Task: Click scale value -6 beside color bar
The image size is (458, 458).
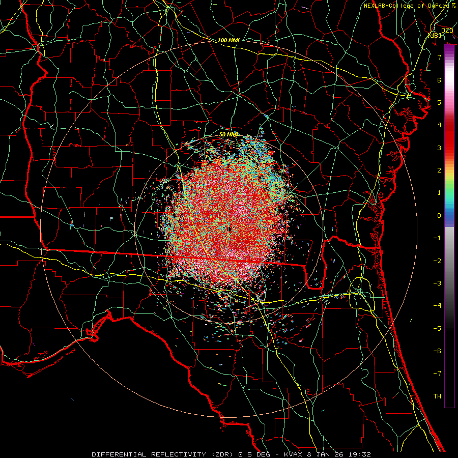Action: 437,351
